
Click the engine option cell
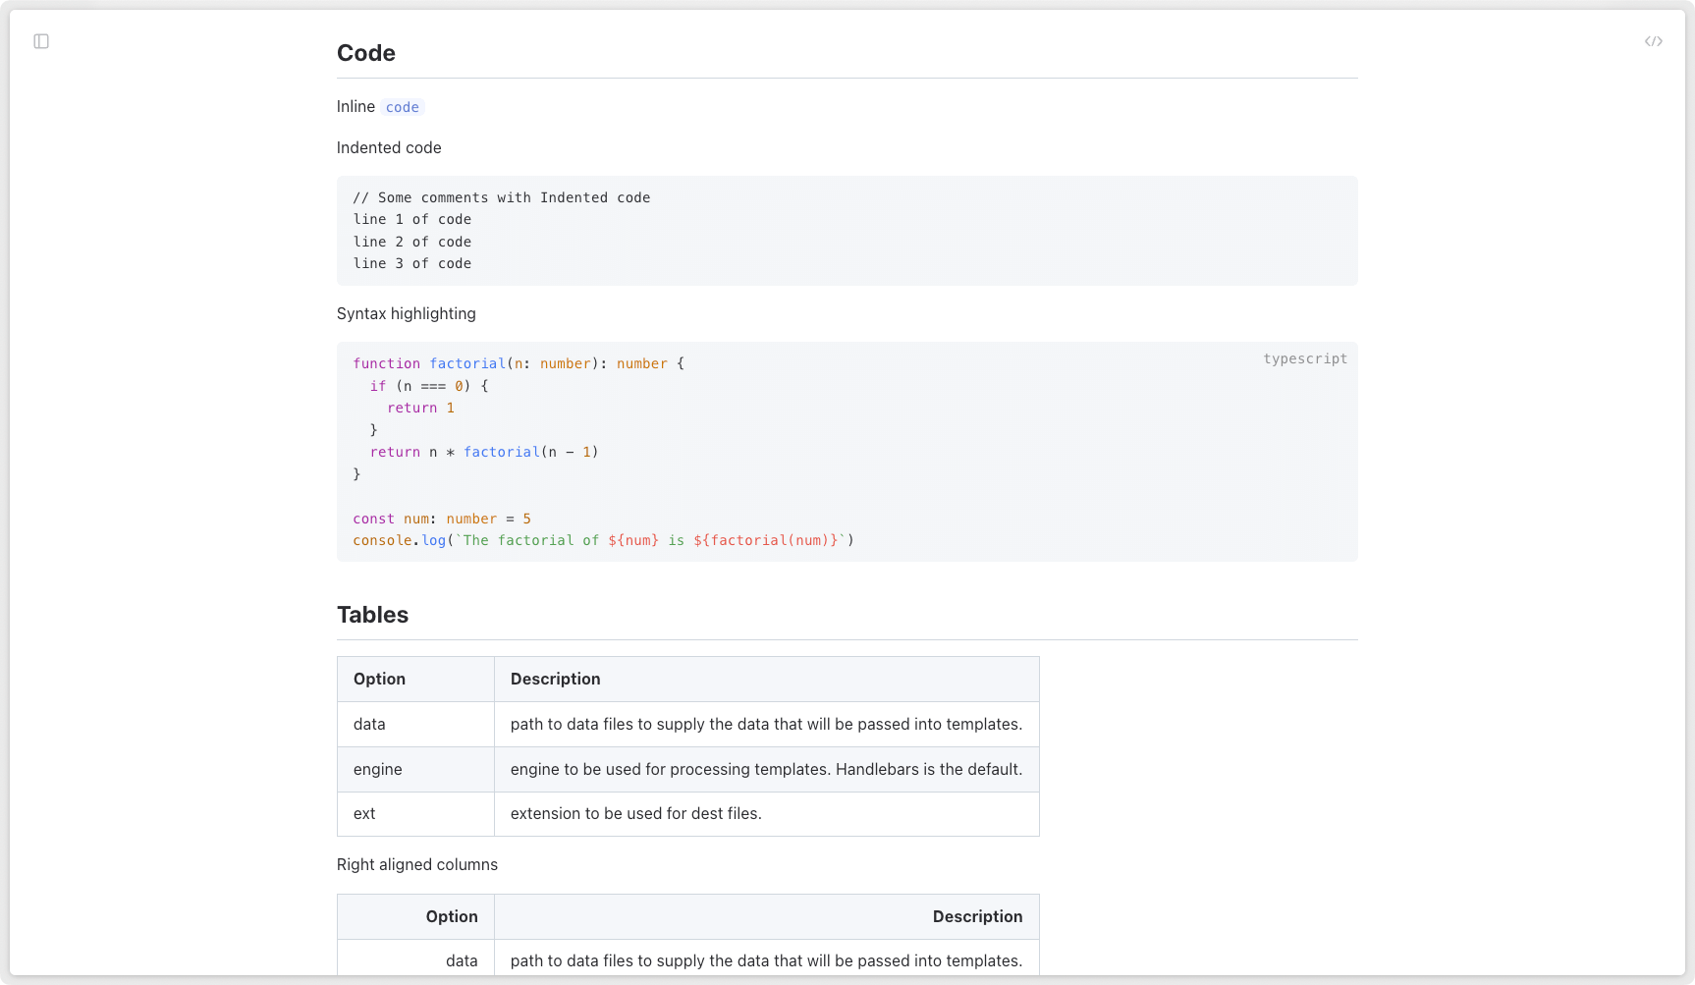coord(416,769)
